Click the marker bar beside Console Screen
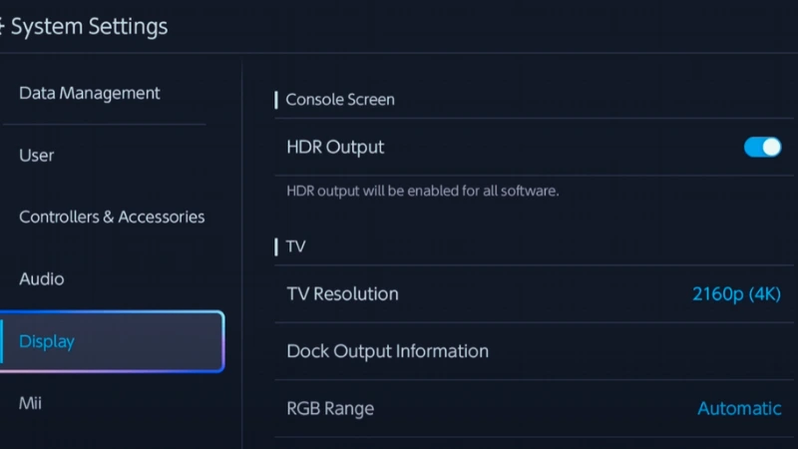 point(276,100)
